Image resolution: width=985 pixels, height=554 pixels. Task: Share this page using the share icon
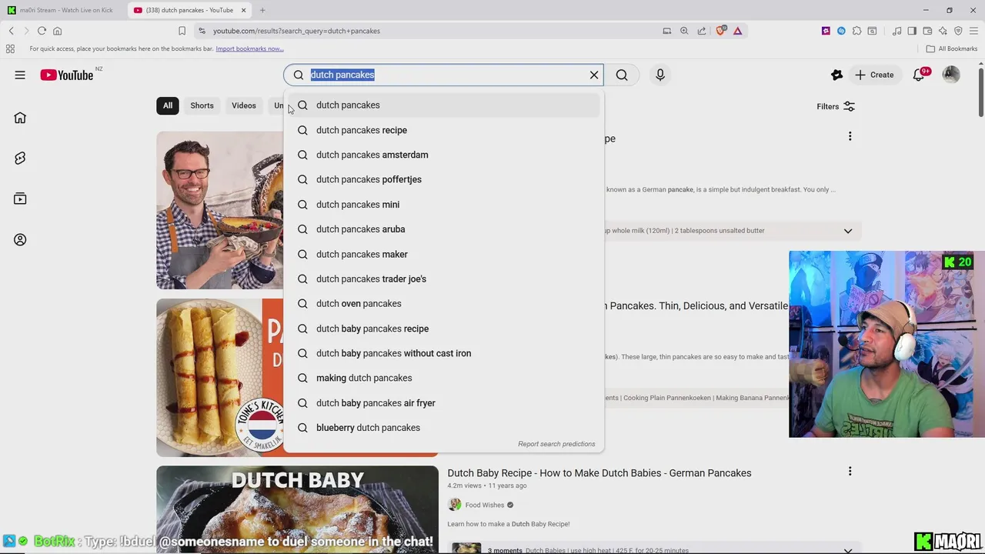pos(702,31)
